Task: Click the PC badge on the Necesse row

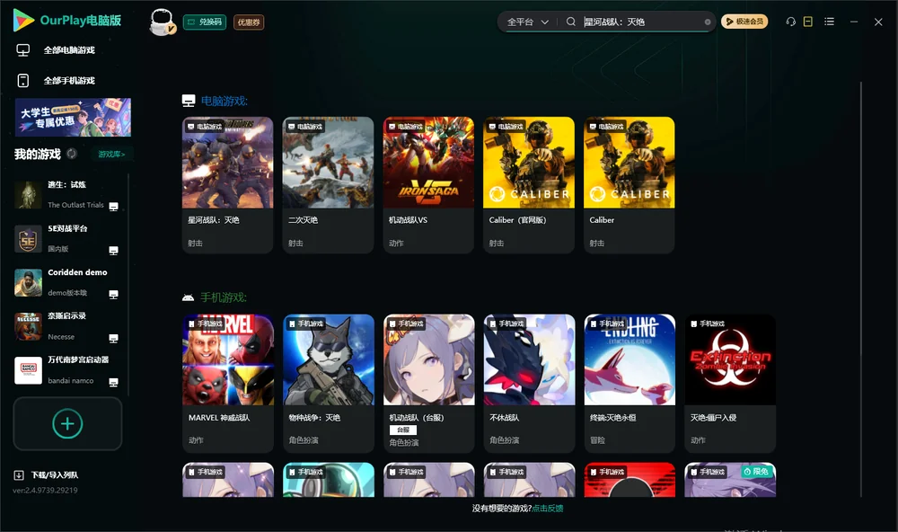Action: tap(114, 338)
